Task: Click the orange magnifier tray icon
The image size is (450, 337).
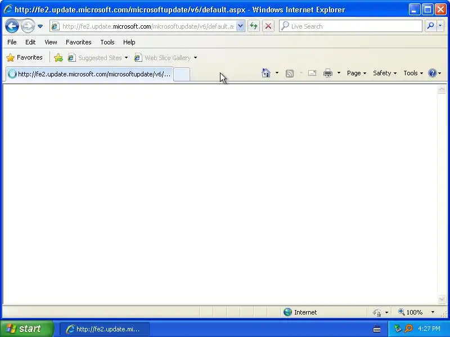Action: click(x=408, y=329)
